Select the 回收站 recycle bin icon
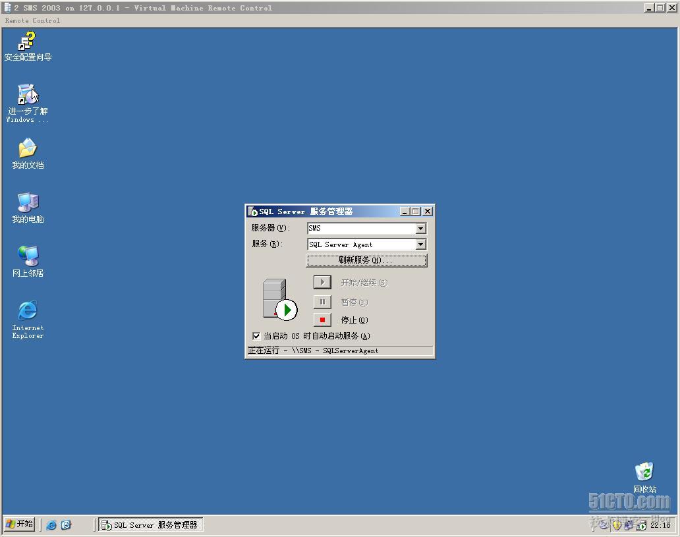680x537 pixels. (x=644, y=478)
